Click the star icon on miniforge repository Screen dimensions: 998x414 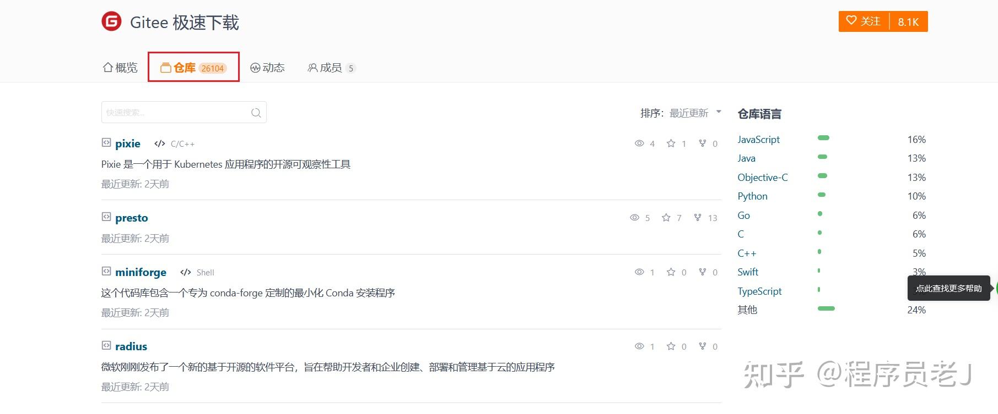coord(671,272)
